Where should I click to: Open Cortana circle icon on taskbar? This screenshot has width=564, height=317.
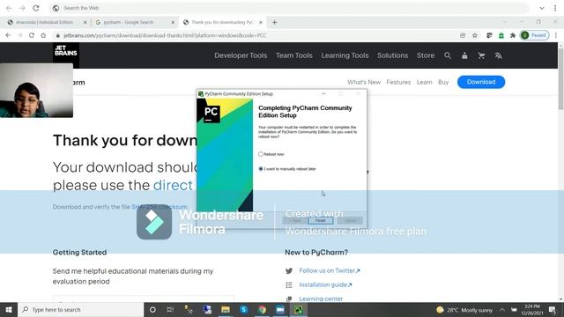152,309
